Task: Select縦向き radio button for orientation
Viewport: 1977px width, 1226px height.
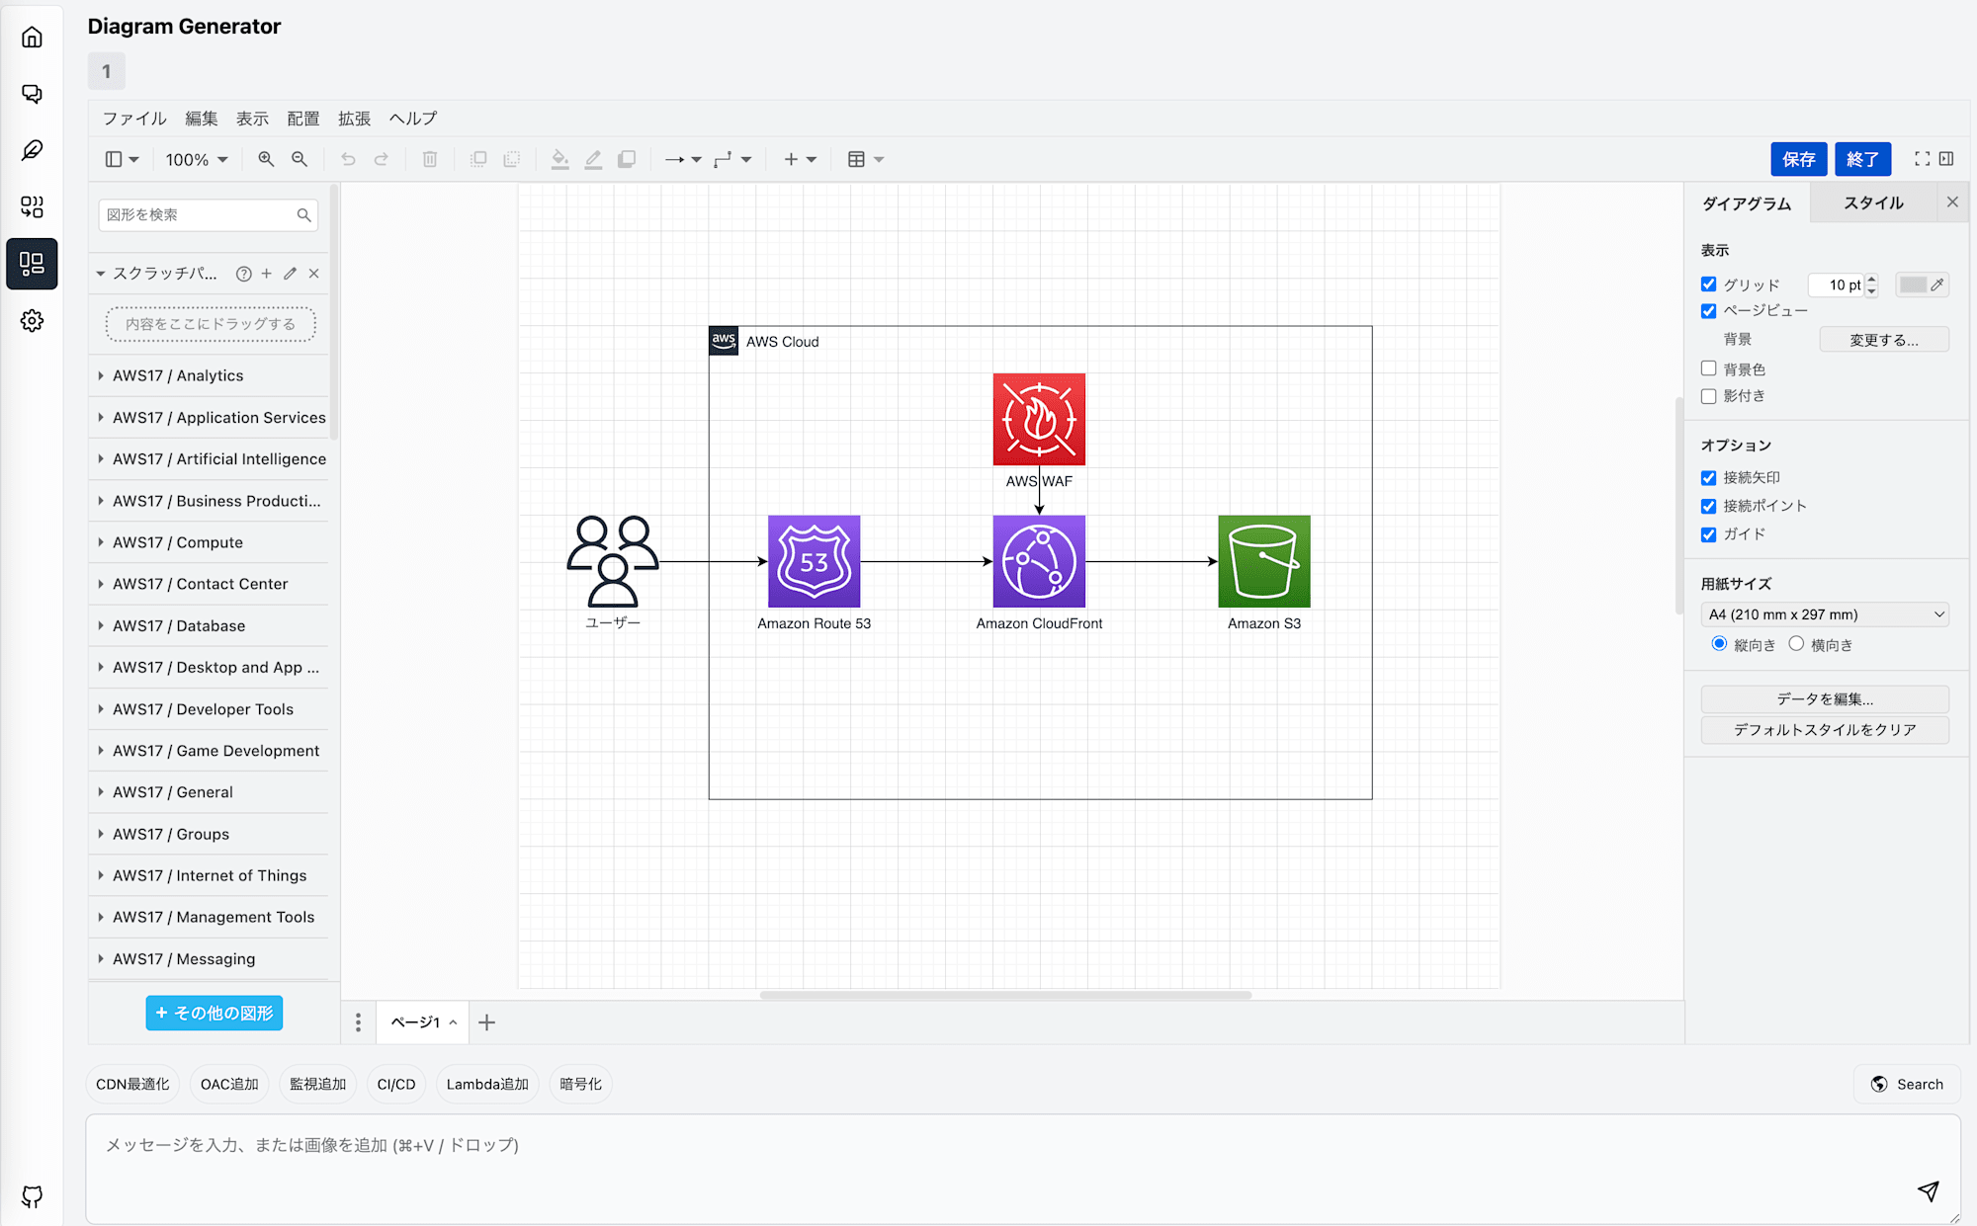Action: point(1714,644)
